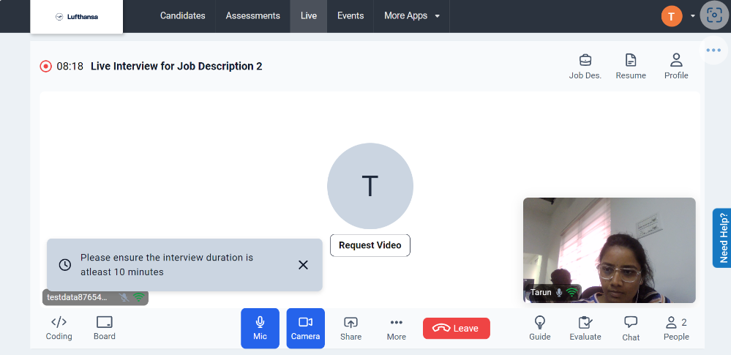
Task: Toggle the Camera button
Action: coord(305,329)
